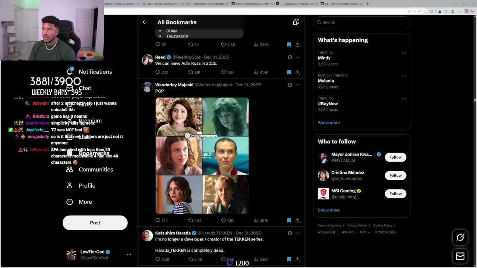Viewport: 477px width, 268px height.
Task: Open Reed's profile avatar
Action: pyautogui.click(x=147, y=60)
